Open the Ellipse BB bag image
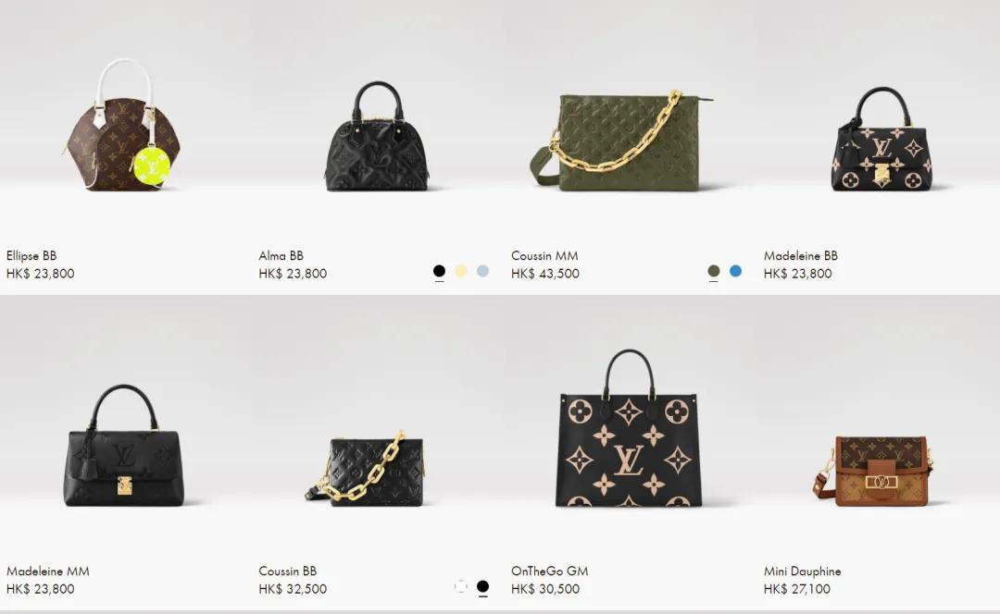The height and width of the screenshot is (614, 1000). pos(124,125)
